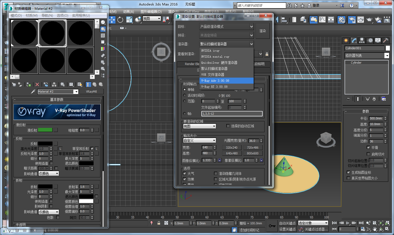Click the 宽度 input field showing 640
The image size is (394, 235).
point(207,148)
